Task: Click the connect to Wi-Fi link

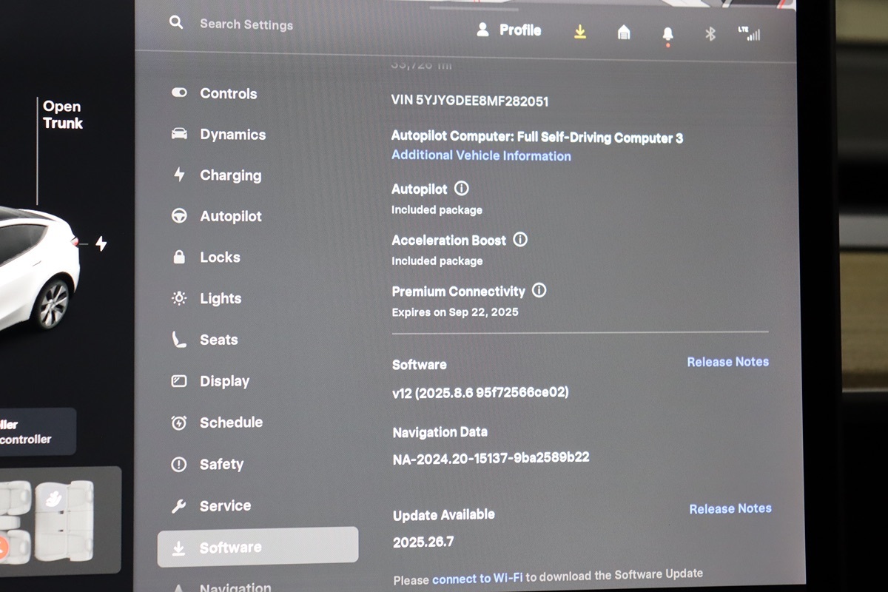Action: (478, 579)
